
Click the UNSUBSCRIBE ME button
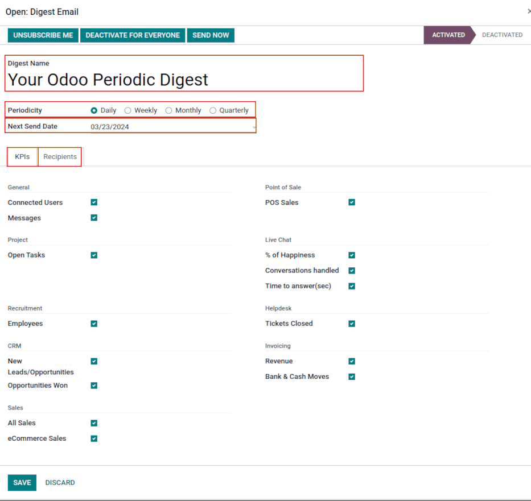43,35
